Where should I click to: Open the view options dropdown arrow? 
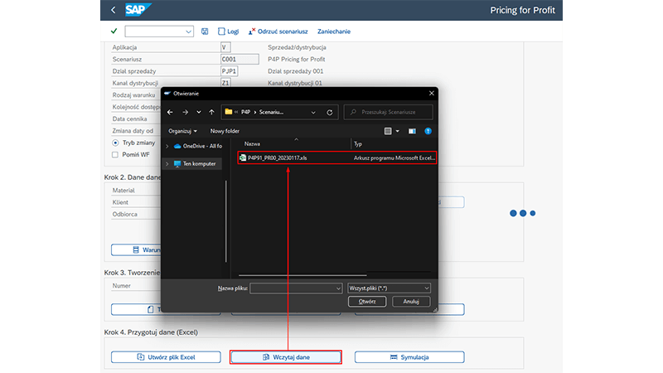pyautogui.click(x=398, y=131)
